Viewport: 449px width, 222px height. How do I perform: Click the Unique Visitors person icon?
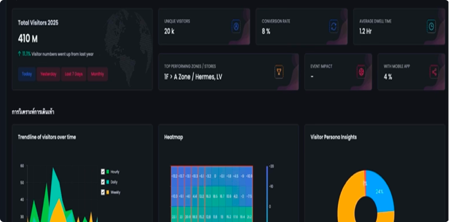click(236, 26)
